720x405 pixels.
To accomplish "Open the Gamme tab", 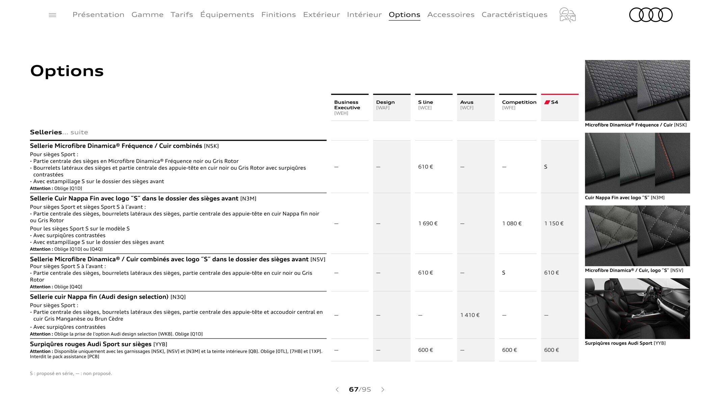I will (148, 15).
